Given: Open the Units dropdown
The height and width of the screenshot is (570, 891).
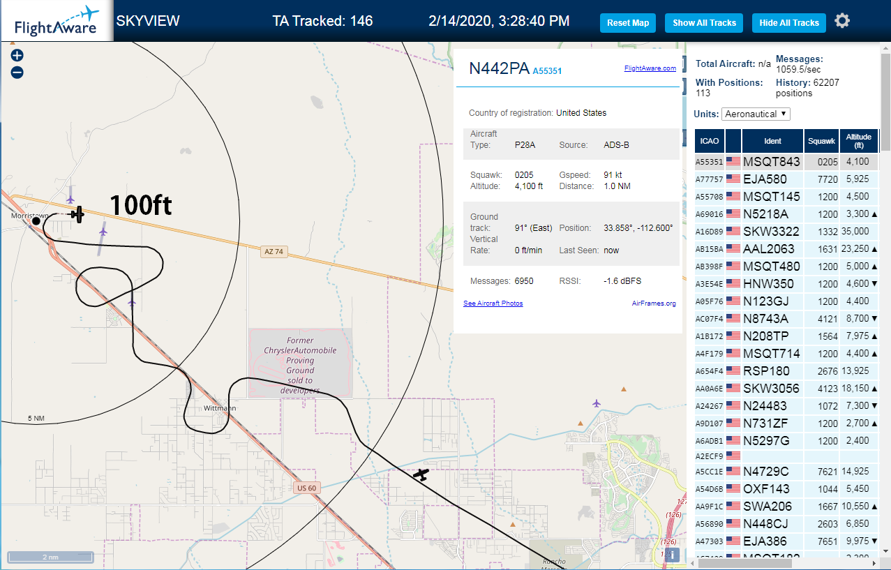Looking at the screenshot, I should (x=756, y=114).
